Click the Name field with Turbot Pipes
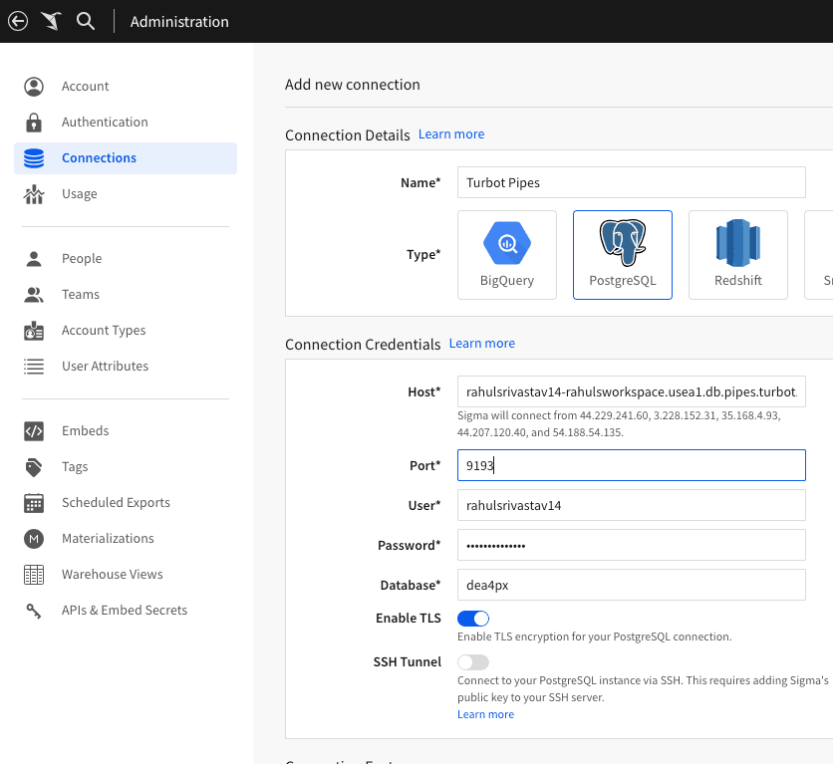833x764 pixels. [x=631, y=182]
